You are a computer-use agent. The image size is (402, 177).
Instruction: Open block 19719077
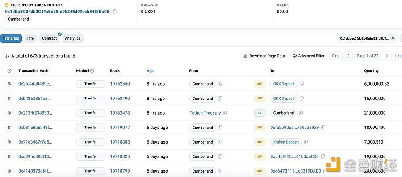click(120, 128)
